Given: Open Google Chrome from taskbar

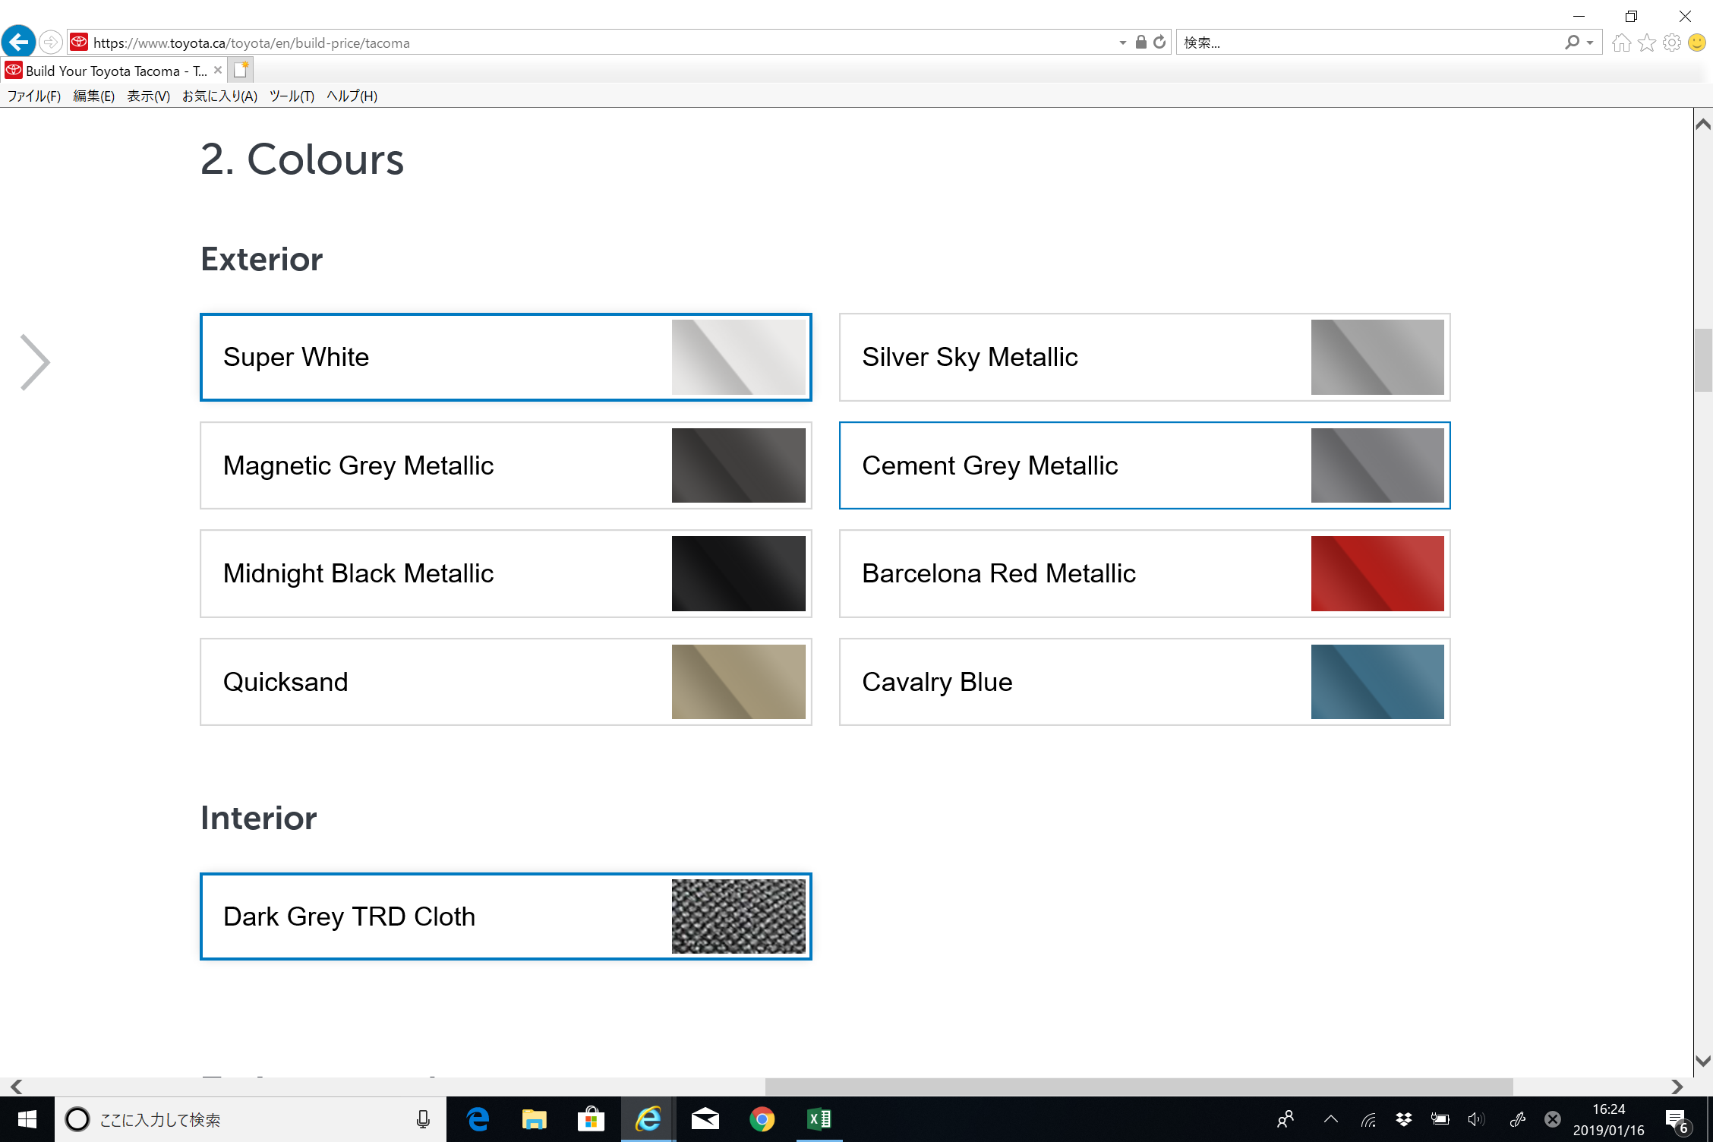Looking at the screenshot, I should click(762, 1119).
